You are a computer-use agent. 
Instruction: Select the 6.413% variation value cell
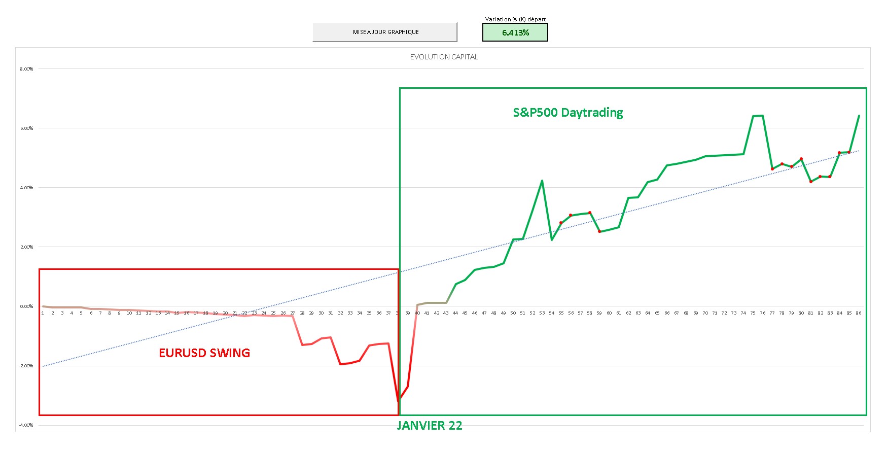[515, 32]
